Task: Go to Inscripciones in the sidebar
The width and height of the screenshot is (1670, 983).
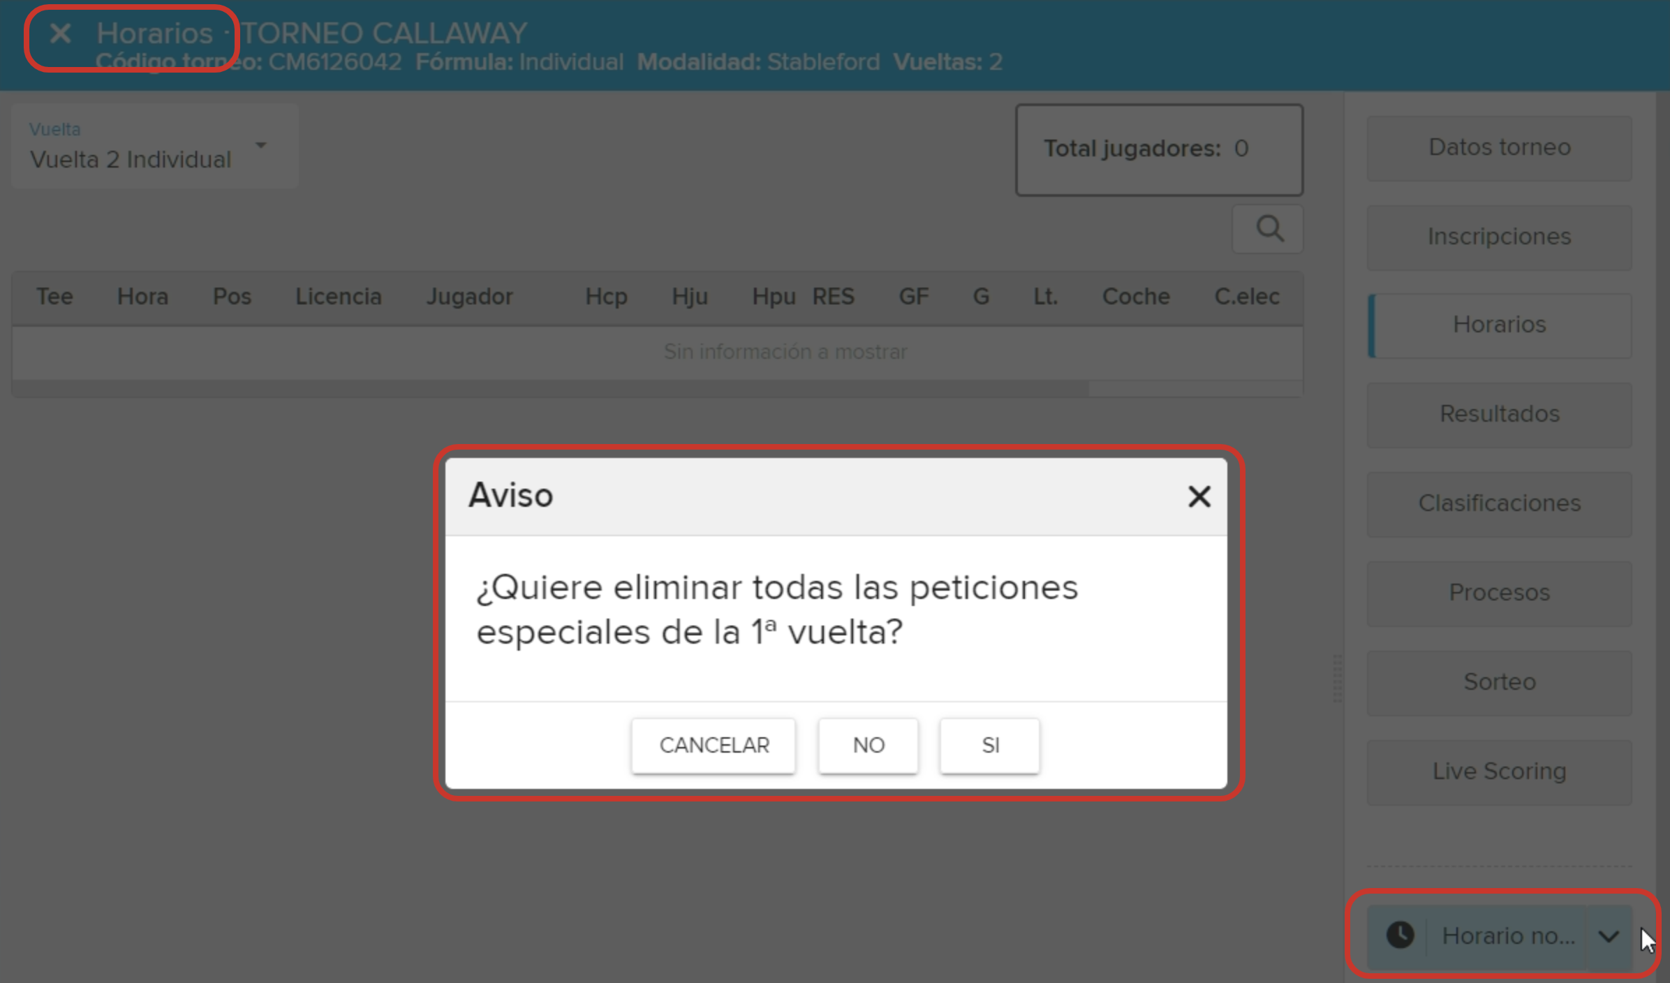Action: pos(1499,237)
